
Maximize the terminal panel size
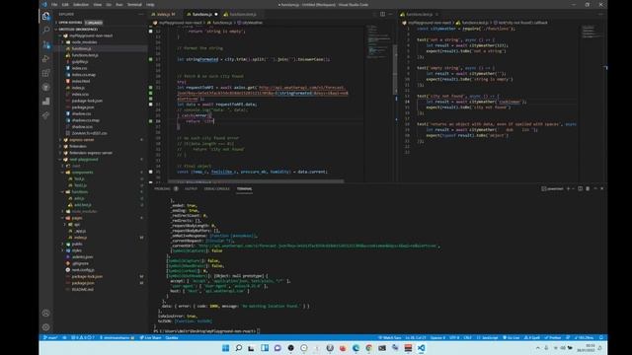point(595,188)
